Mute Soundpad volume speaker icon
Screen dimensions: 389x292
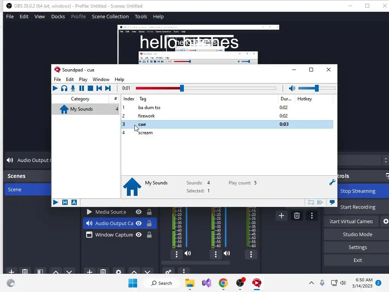[x=292, y=88]
